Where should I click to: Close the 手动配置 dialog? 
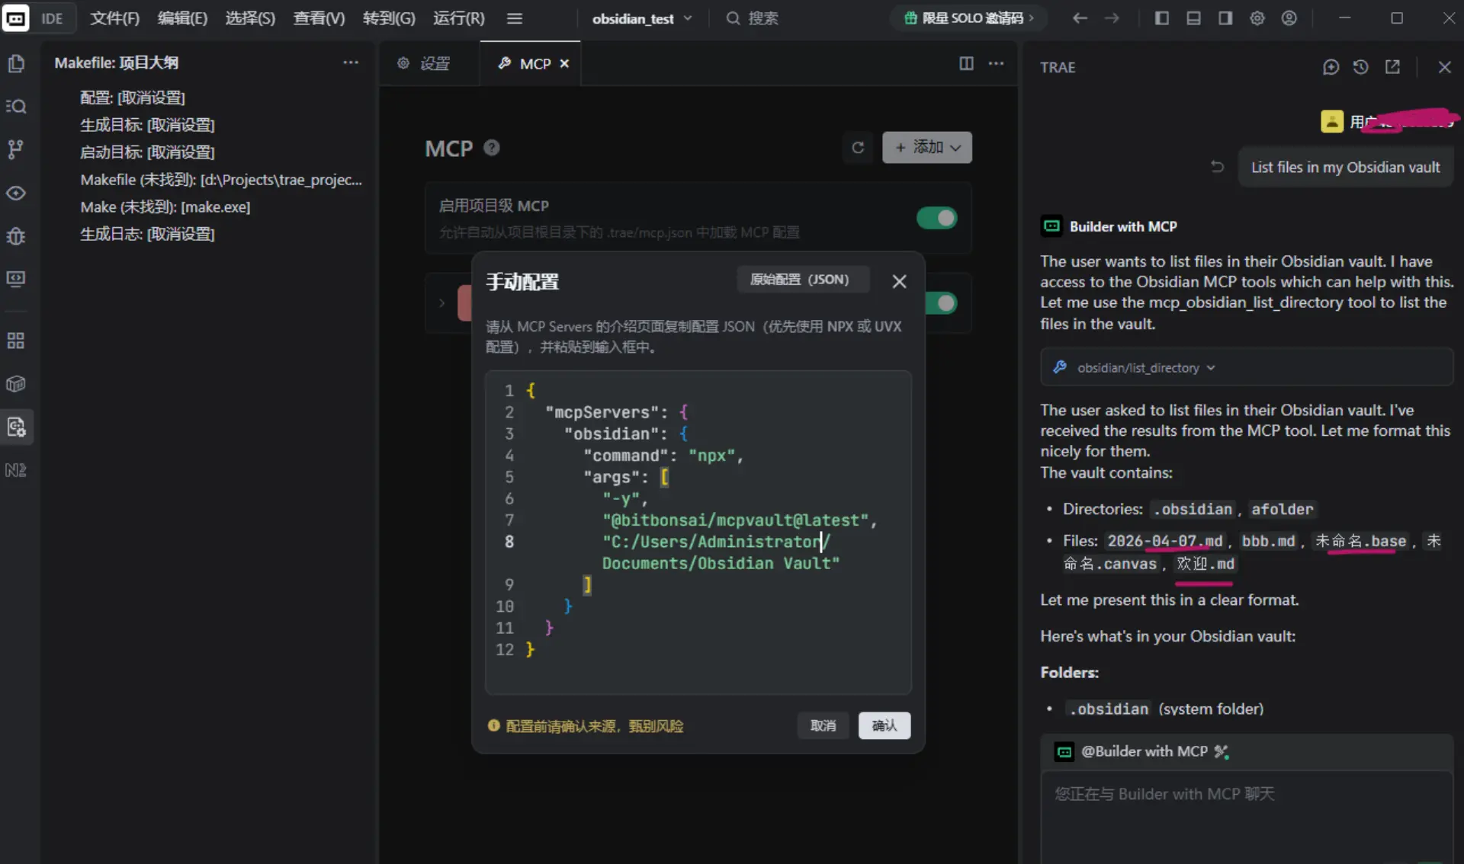pyautogui.click(x=900, y=281)
